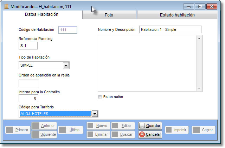Click the Imprimir print button

click(177, 130)
